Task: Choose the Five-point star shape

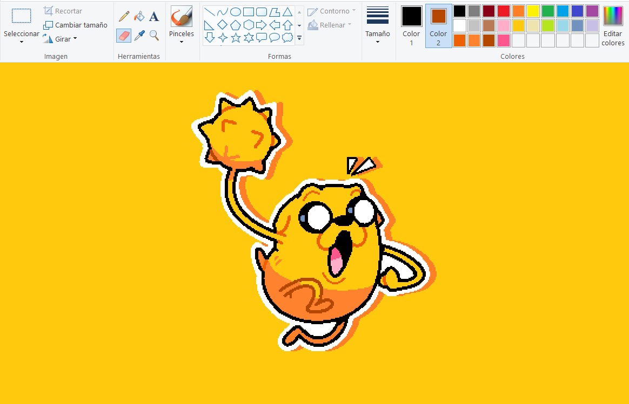Action: (x=236, y=38)
